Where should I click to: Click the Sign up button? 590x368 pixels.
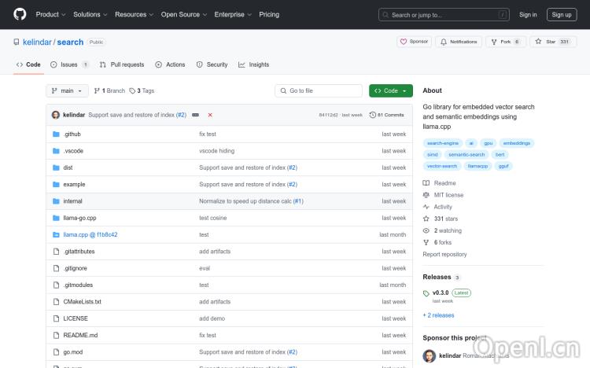[x=562, y=14]
